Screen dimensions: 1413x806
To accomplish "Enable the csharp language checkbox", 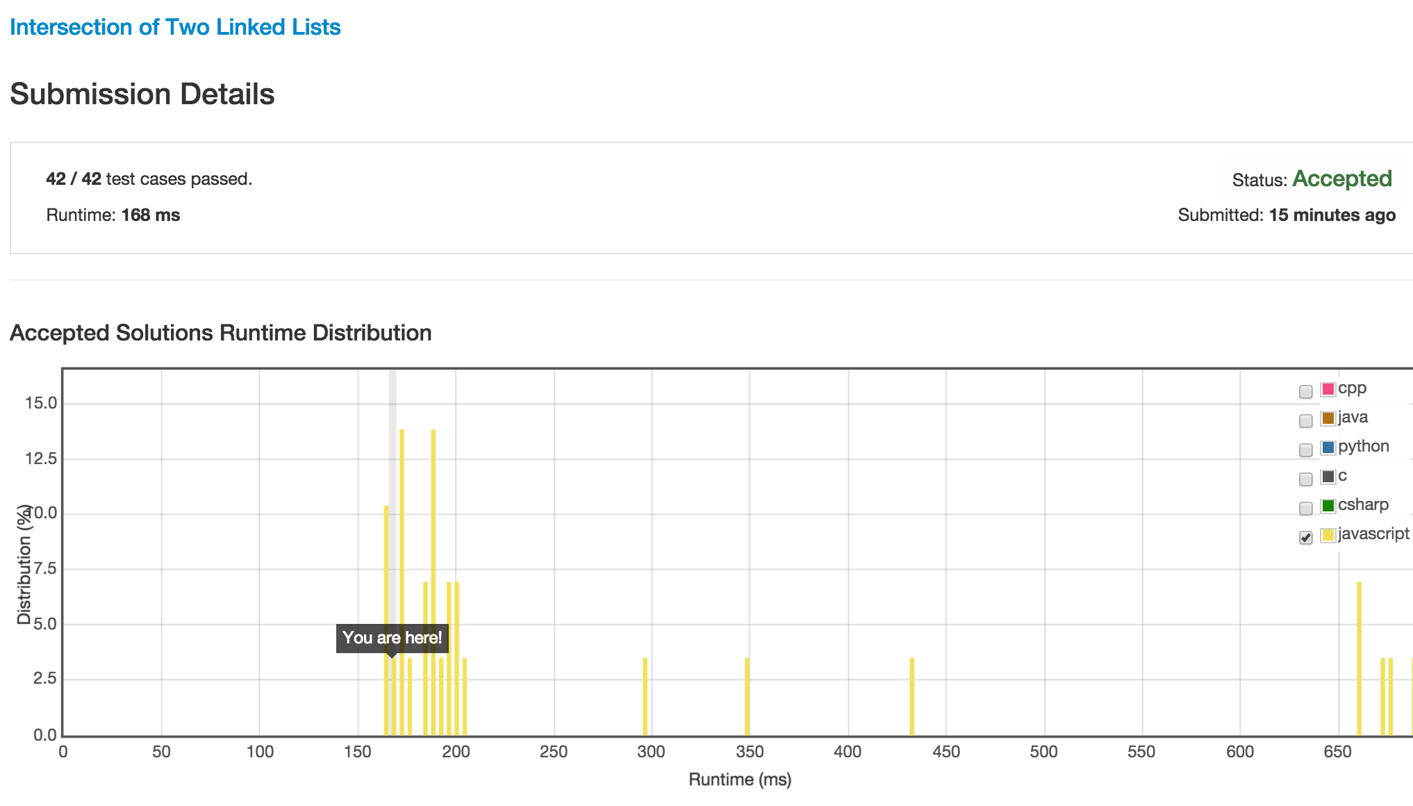I will point(1306,509).
